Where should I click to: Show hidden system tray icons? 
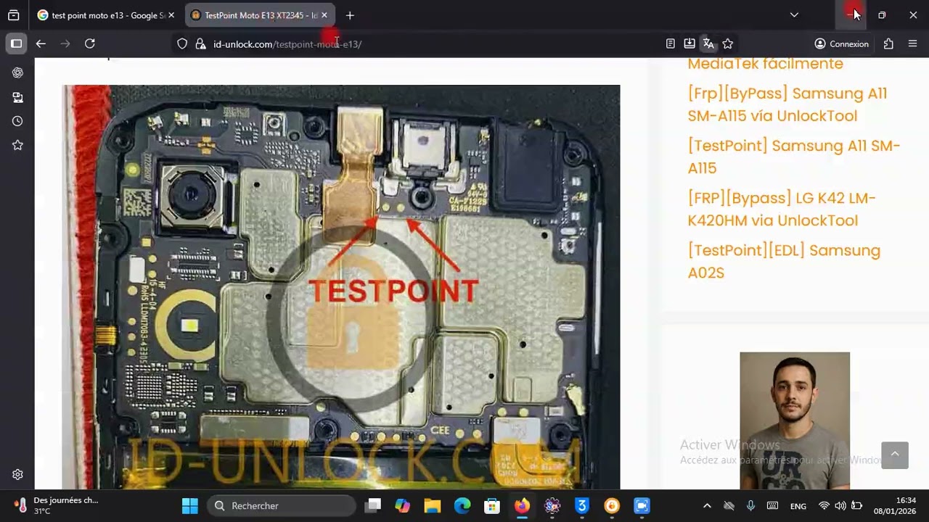tap(707, 506)
